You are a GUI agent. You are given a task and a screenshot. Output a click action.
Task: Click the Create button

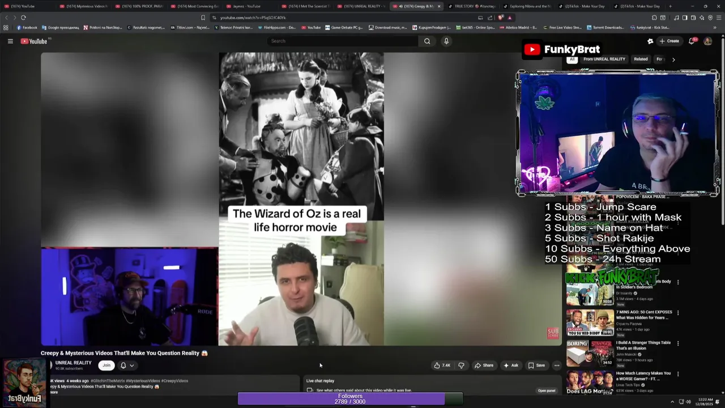click(x=669, y=41)
